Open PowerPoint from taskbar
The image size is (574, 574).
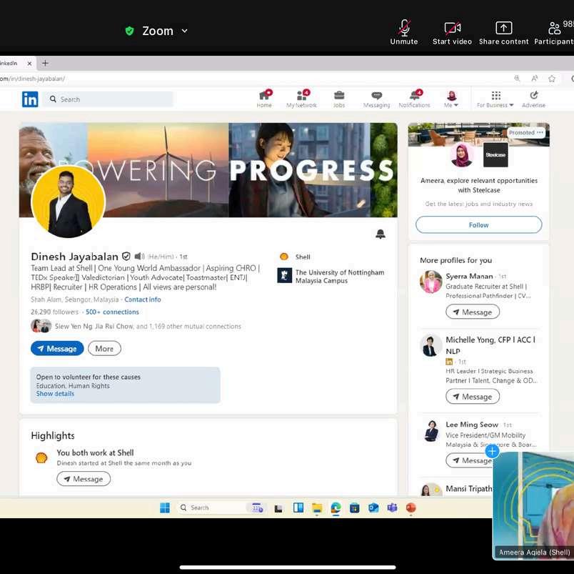(x=411, y=508)
